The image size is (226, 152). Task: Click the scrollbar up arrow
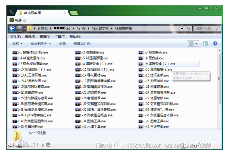(219, 50)
